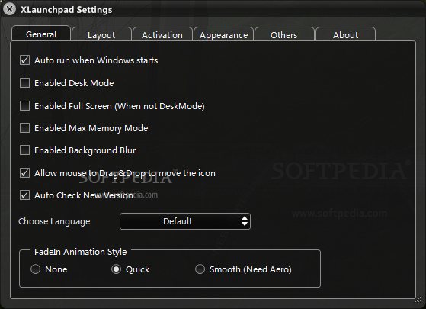Tick Enabled Full Screen checkbox
426x309 pixels.
tap(24, 106)
